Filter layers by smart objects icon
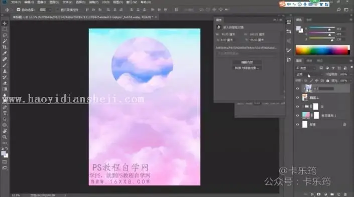Screen dimensions: 354x197 [345, 68]
